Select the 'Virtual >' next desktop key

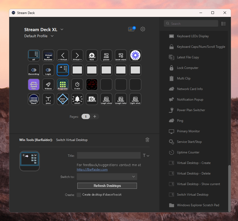pyautogui.click(x=77, y=55)
